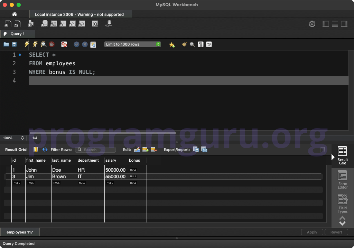Toggle word wrapping in editor
The width and height of the screenshot is (354, 248).
click(x=209, y=44)
